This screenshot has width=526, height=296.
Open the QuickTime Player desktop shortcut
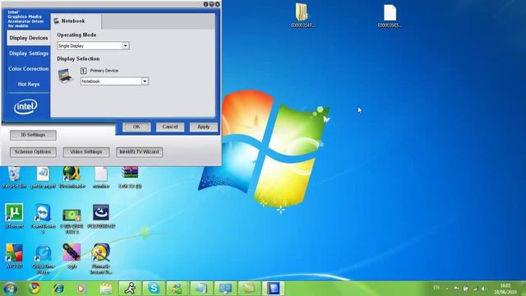pos(43,257)
